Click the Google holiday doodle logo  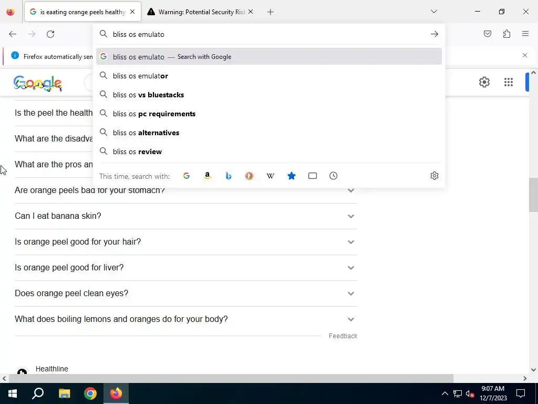click(x=38, y=84)
